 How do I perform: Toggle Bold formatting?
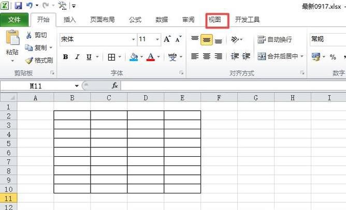[x=66, y=57]
